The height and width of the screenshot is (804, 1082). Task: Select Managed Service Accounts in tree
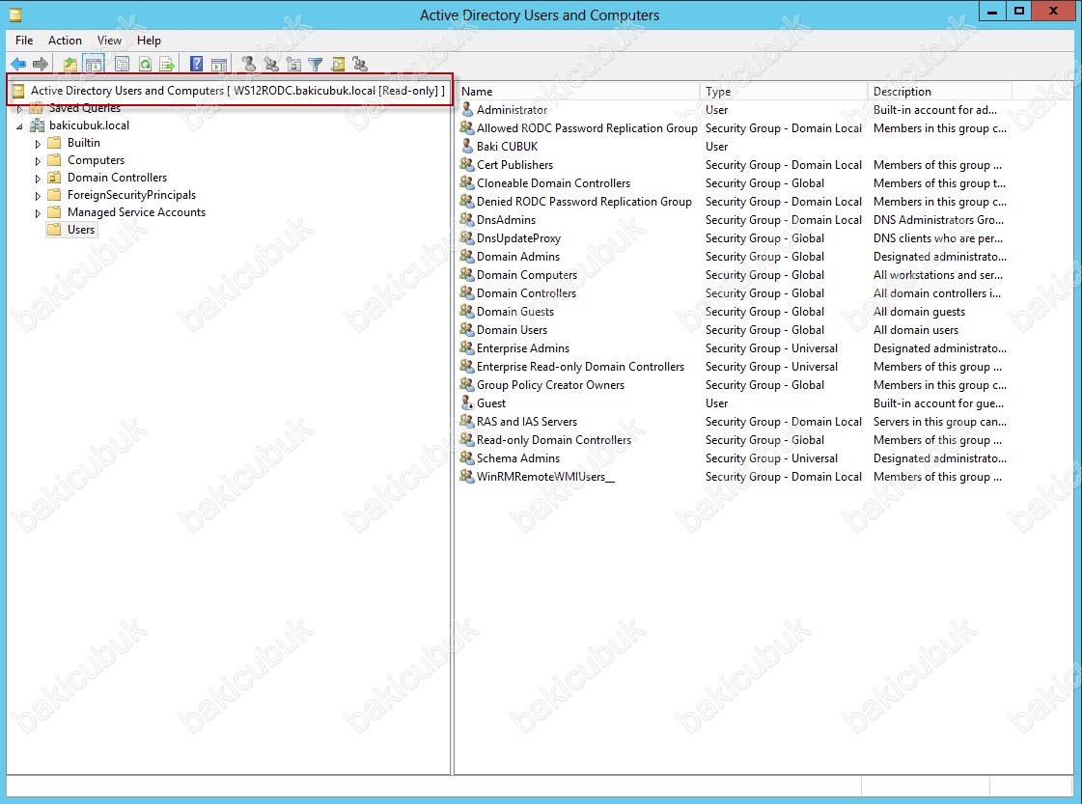point(137,212)
